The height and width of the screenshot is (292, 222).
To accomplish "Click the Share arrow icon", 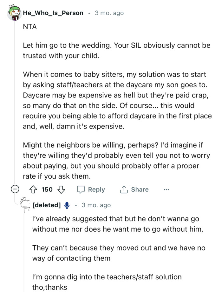I will click(x=123, y=189).
